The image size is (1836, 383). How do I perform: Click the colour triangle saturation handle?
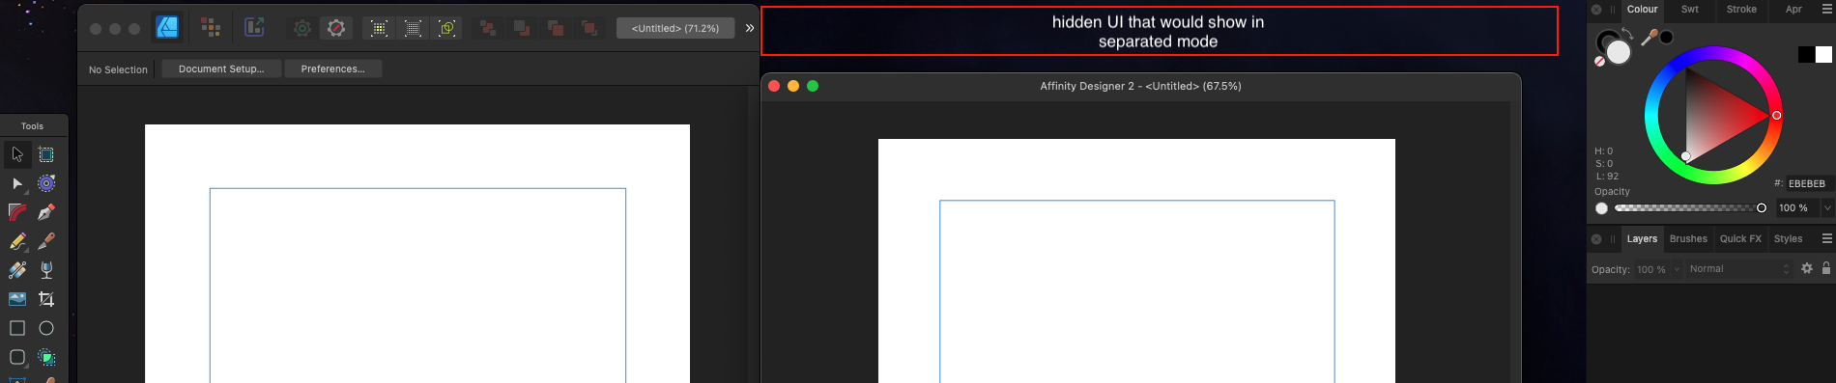[x=1686, y=156]
